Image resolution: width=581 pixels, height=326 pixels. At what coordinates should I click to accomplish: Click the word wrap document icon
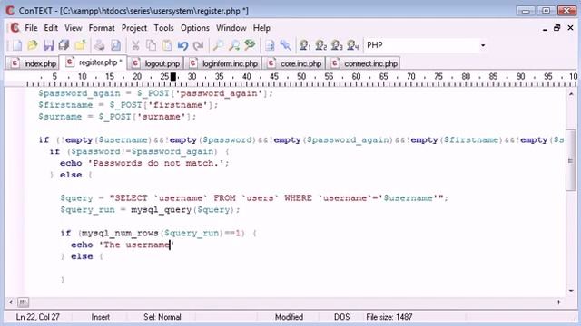point(270,45)
